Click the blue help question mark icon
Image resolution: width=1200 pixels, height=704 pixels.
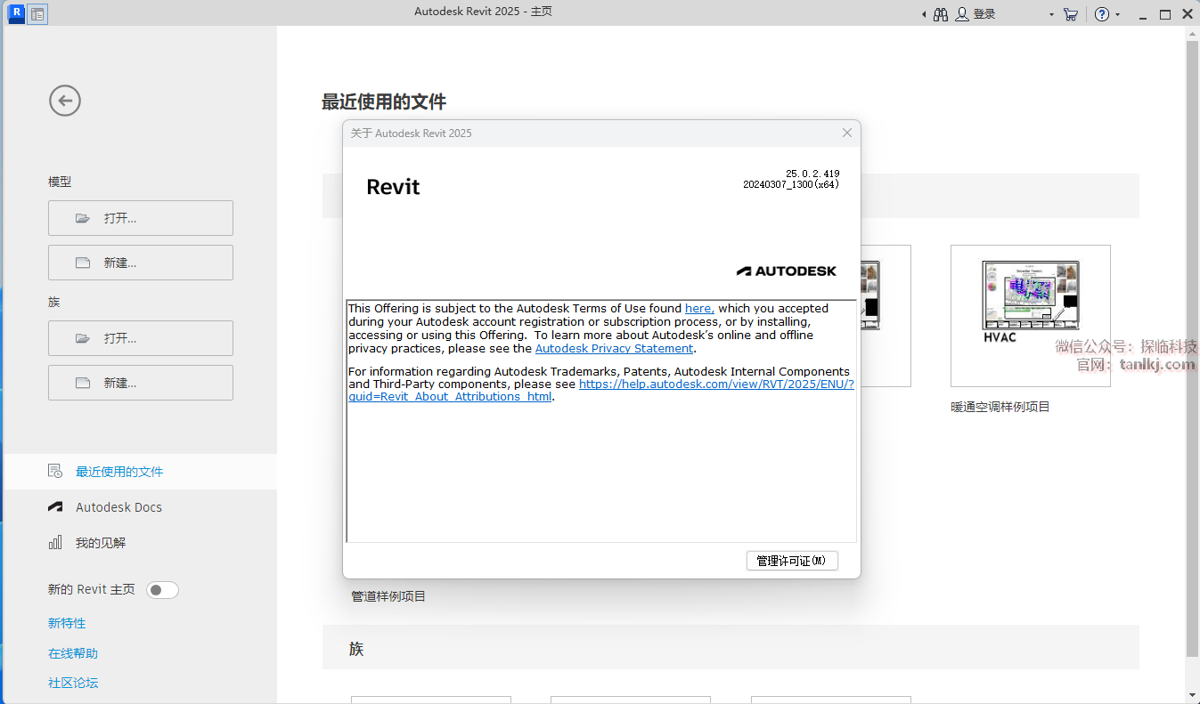pyautogui.click(x=1102, y=14)
